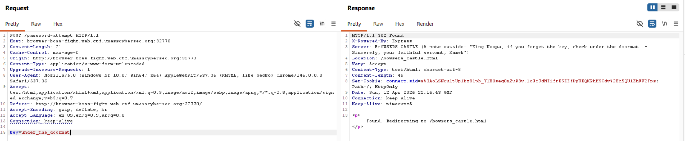685x141 pixels.
Task: Switch to top-bottom stacked layout icon
Action: [x=663, y=7]
